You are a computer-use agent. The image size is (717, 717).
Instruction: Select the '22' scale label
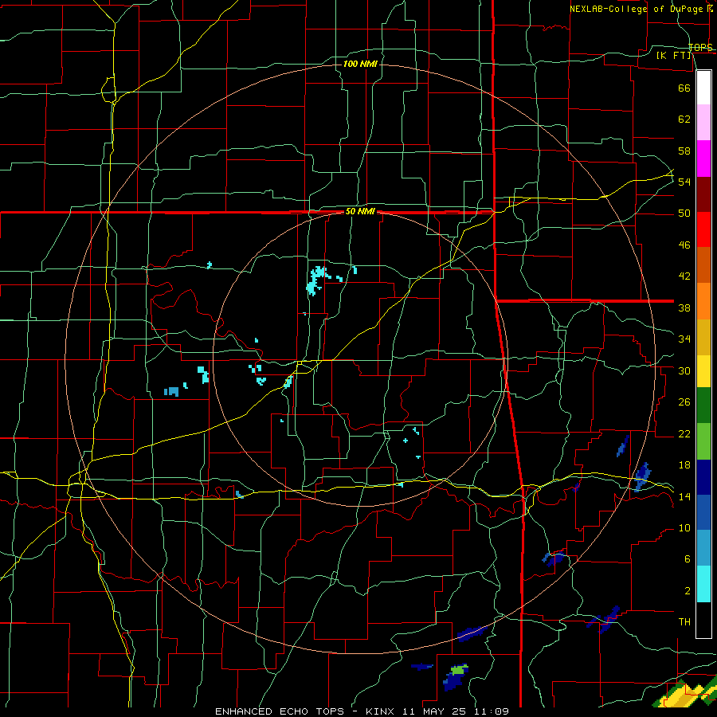click(x=684, y=433)
